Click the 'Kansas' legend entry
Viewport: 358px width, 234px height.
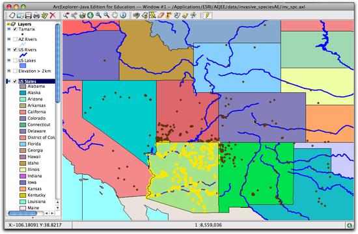[34, 189]
